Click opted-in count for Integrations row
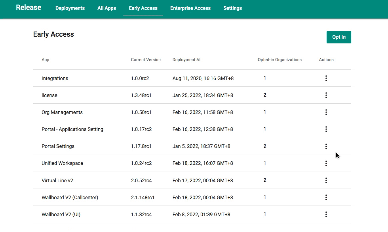The width and height of the screenshot is (388, 232). (x=265, y=78)
